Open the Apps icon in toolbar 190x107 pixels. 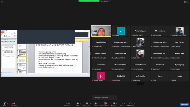click(x=122, y=103)
